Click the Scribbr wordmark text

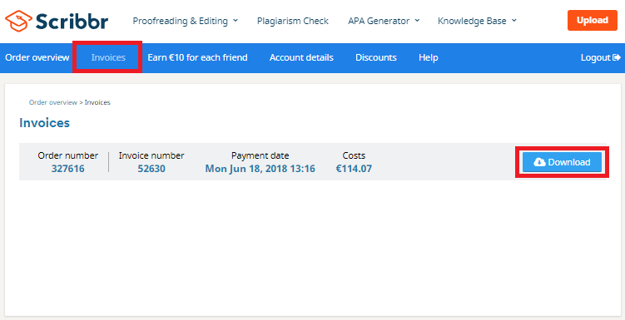72,21
